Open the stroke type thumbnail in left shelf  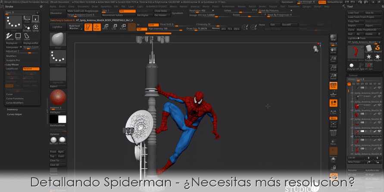pos(58,58)
